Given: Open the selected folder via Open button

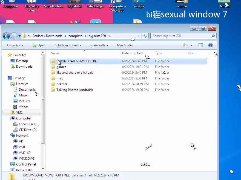Looking at the screenshot, I should 39,45.
